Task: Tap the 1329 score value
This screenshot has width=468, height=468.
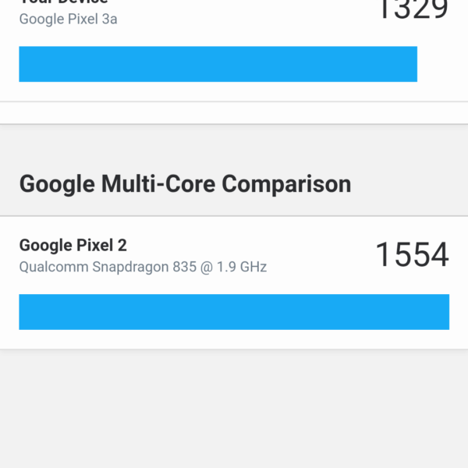Action: (413, 8)
